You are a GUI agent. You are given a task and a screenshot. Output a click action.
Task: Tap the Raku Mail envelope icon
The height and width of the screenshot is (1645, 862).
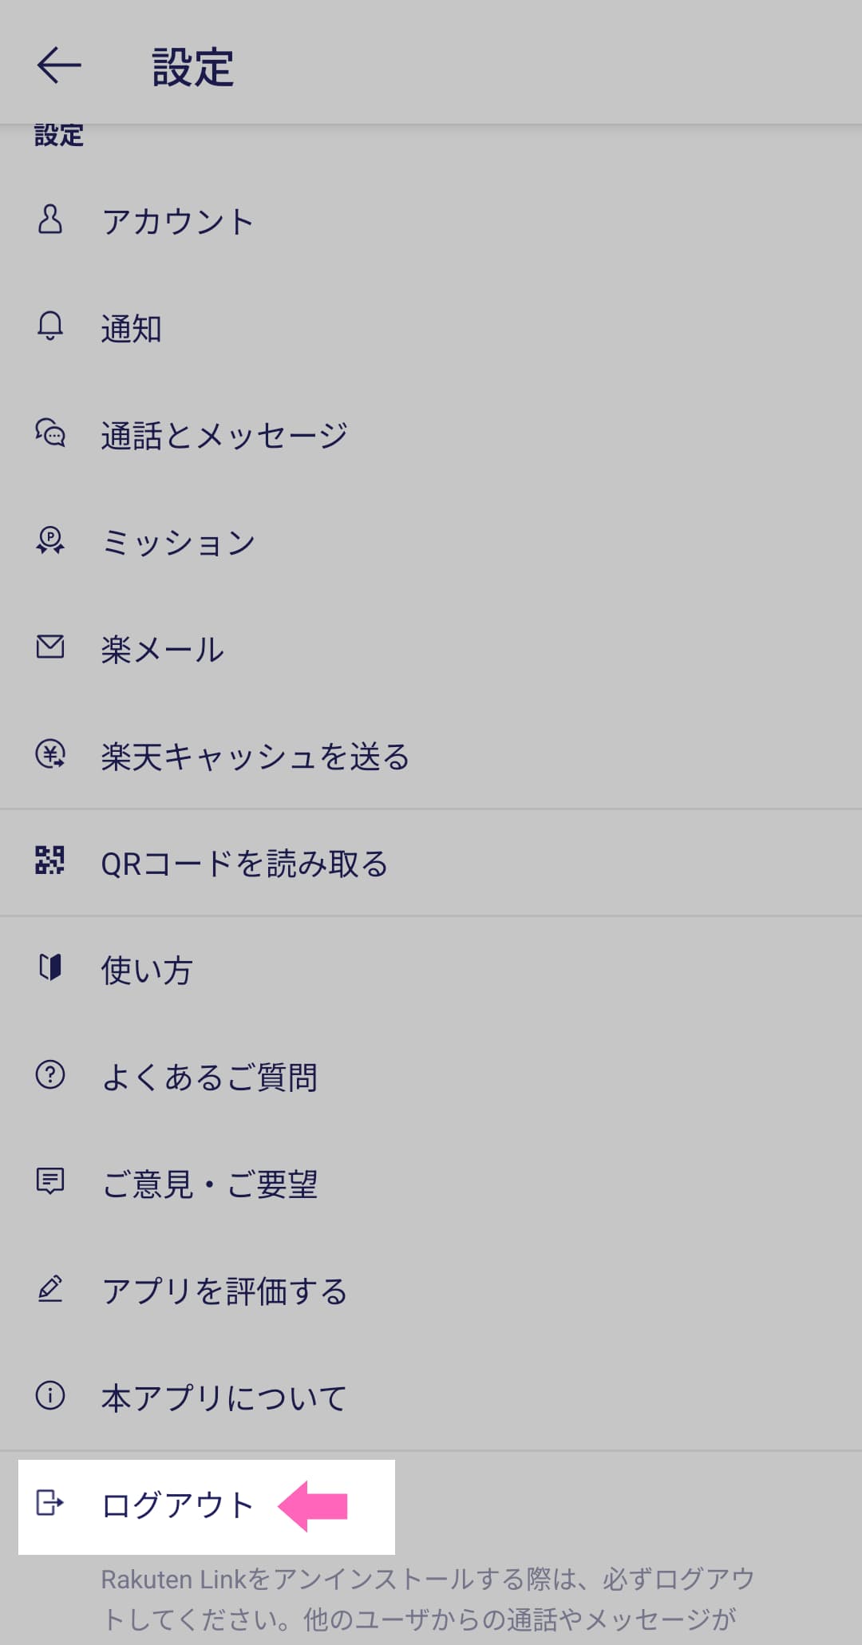pyautogui.click(x=50, y=647)
